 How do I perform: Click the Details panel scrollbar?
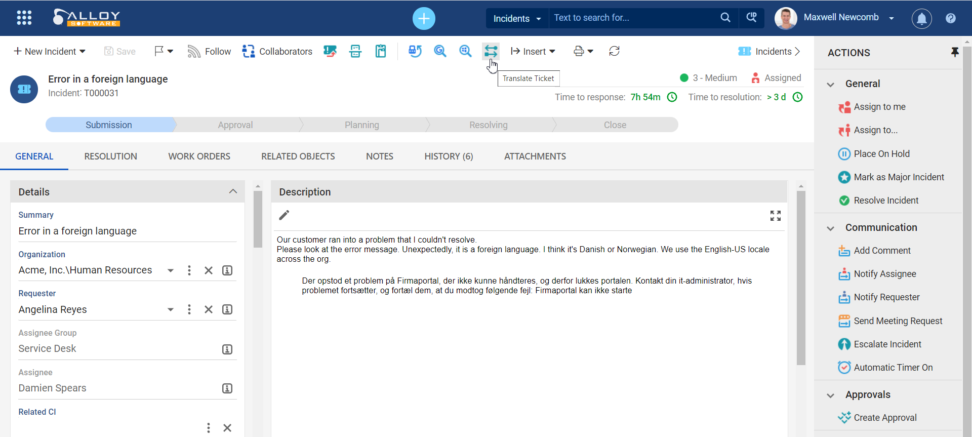point(258,219)
